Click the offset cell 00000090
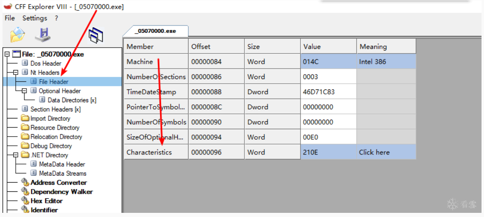The height and width of the screenshot is (217, 484). tap(216, 122)
